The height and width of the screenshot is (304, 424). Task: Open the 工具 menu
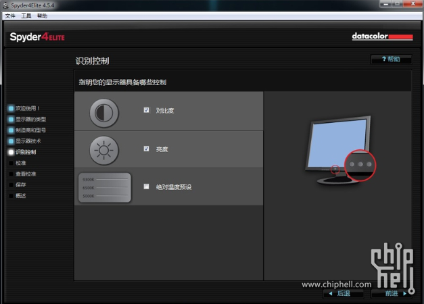coord(26,16)
